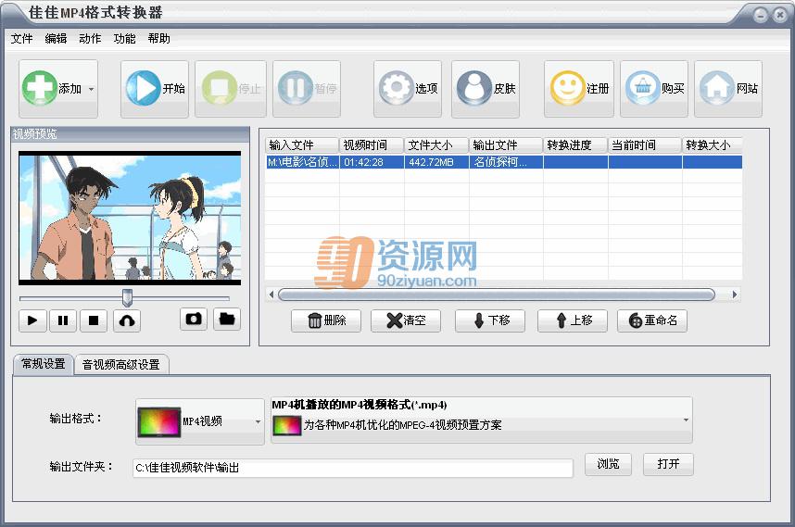Move the item up with 上移

pyautogui.click(x=573, y=320)
